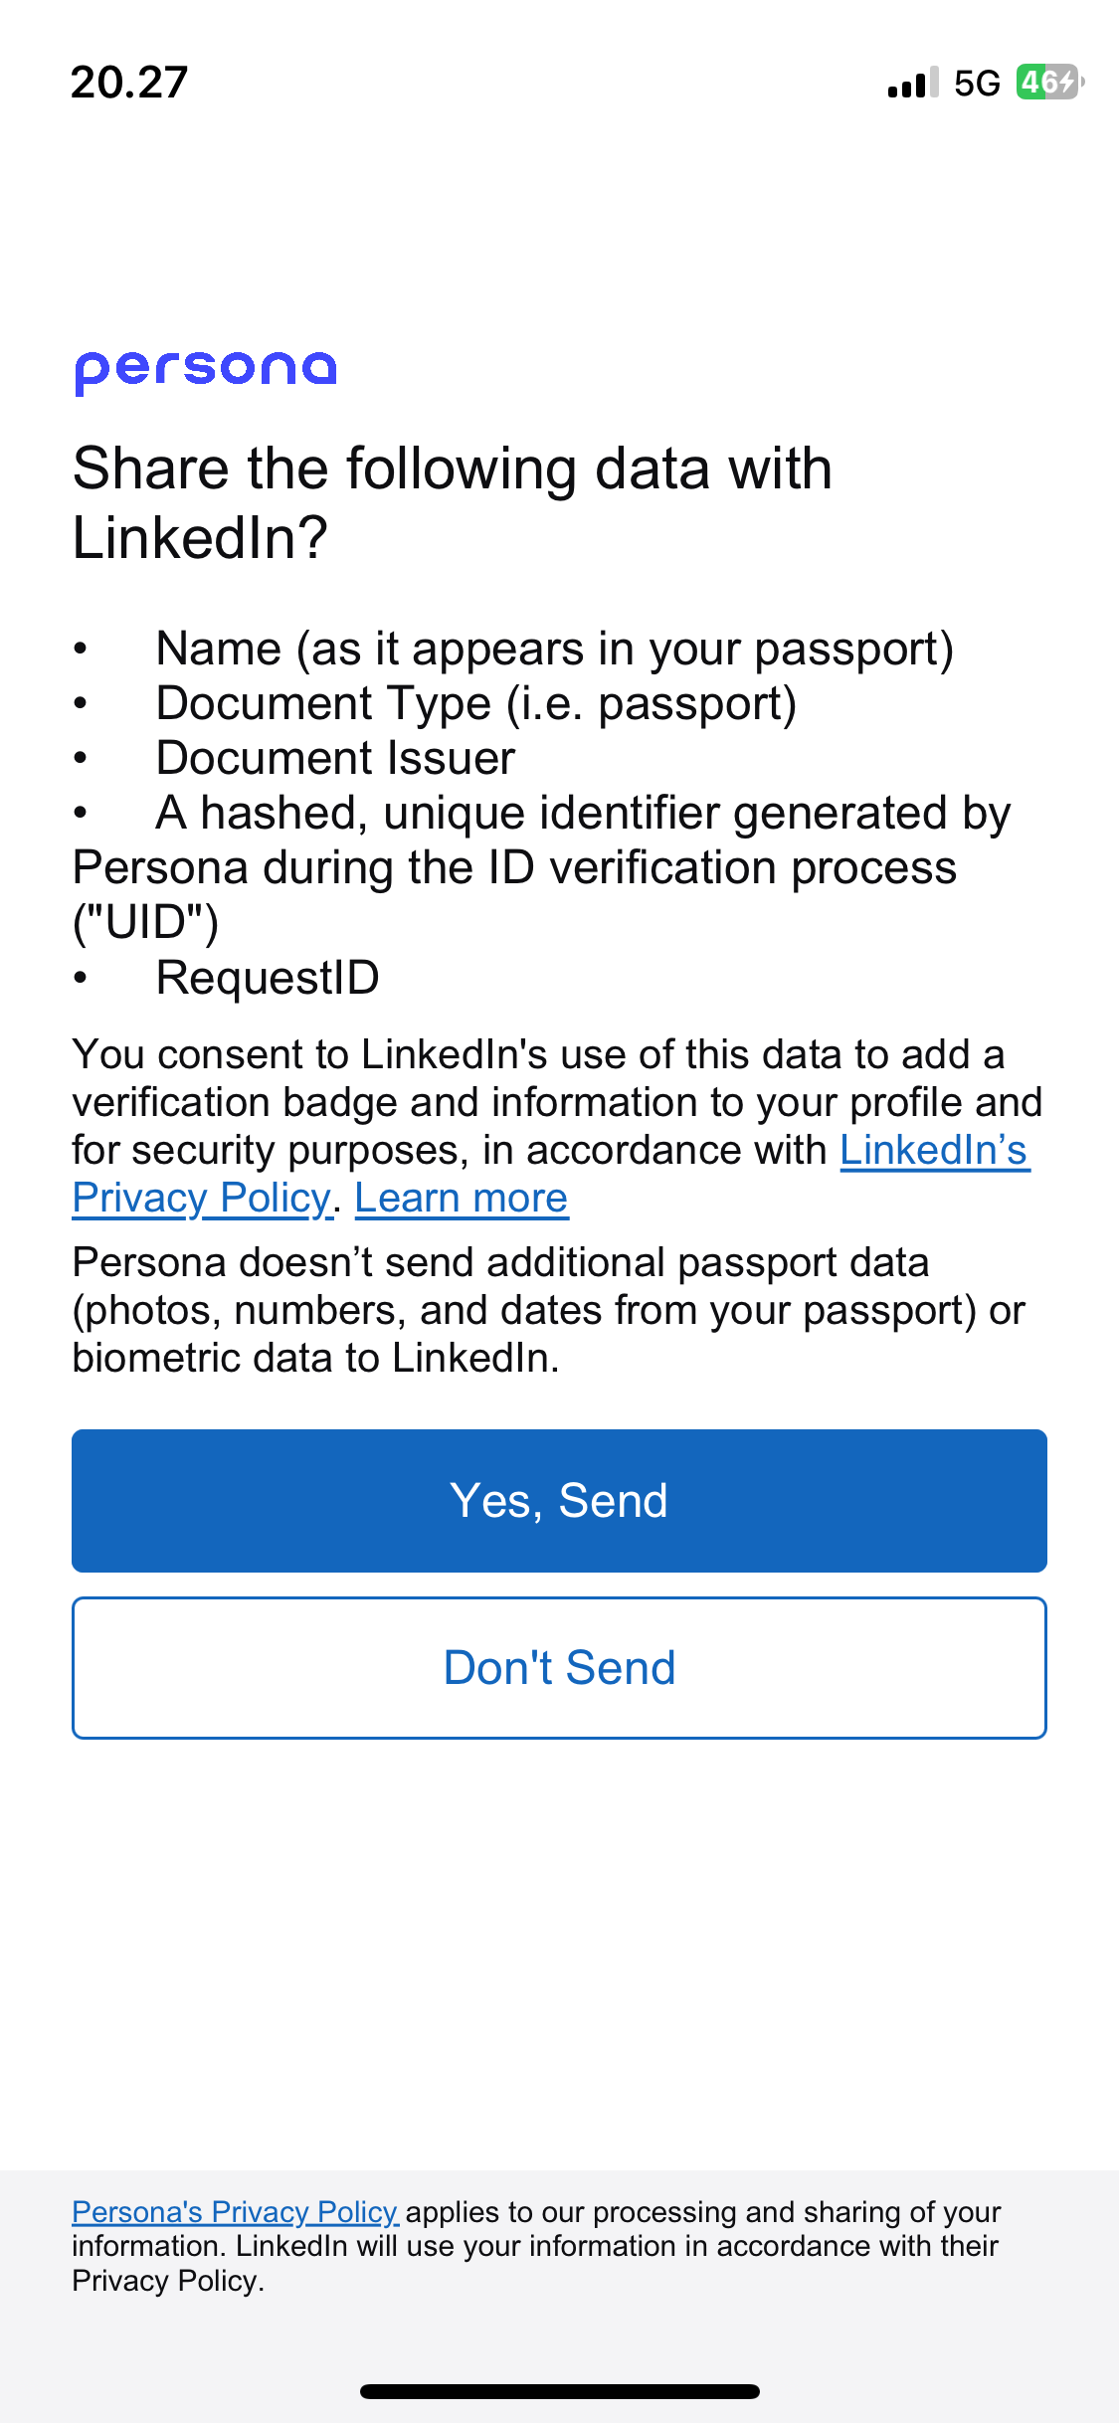Tap the "RequestID" bullet item
This screenshot has width=1119, height=2423.
coord(268,978)
